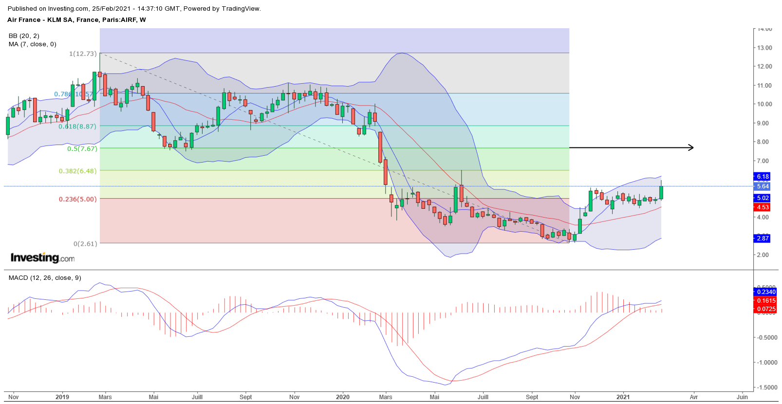
Task: Select the -0.5000 MACD axis label
Action: pos(766,338)
